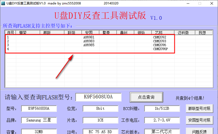Click row number 4 in 序号 column
Image resolution: width=218 pixels, height=134 pixels.
(8, 49)
